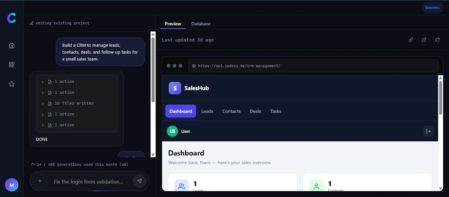
Task: Open the favorites star icon in sidebar
Action: coord(12,84)
